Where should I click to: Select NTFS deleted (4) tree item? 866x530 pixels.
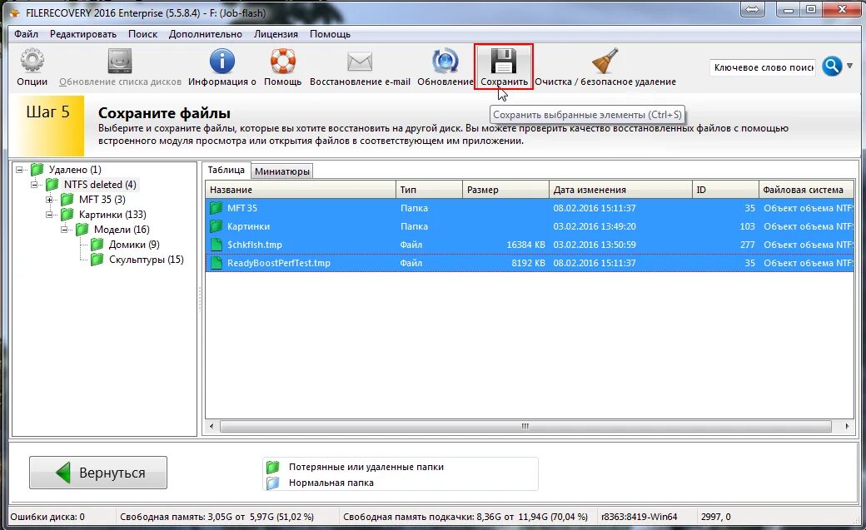(100, 185)
